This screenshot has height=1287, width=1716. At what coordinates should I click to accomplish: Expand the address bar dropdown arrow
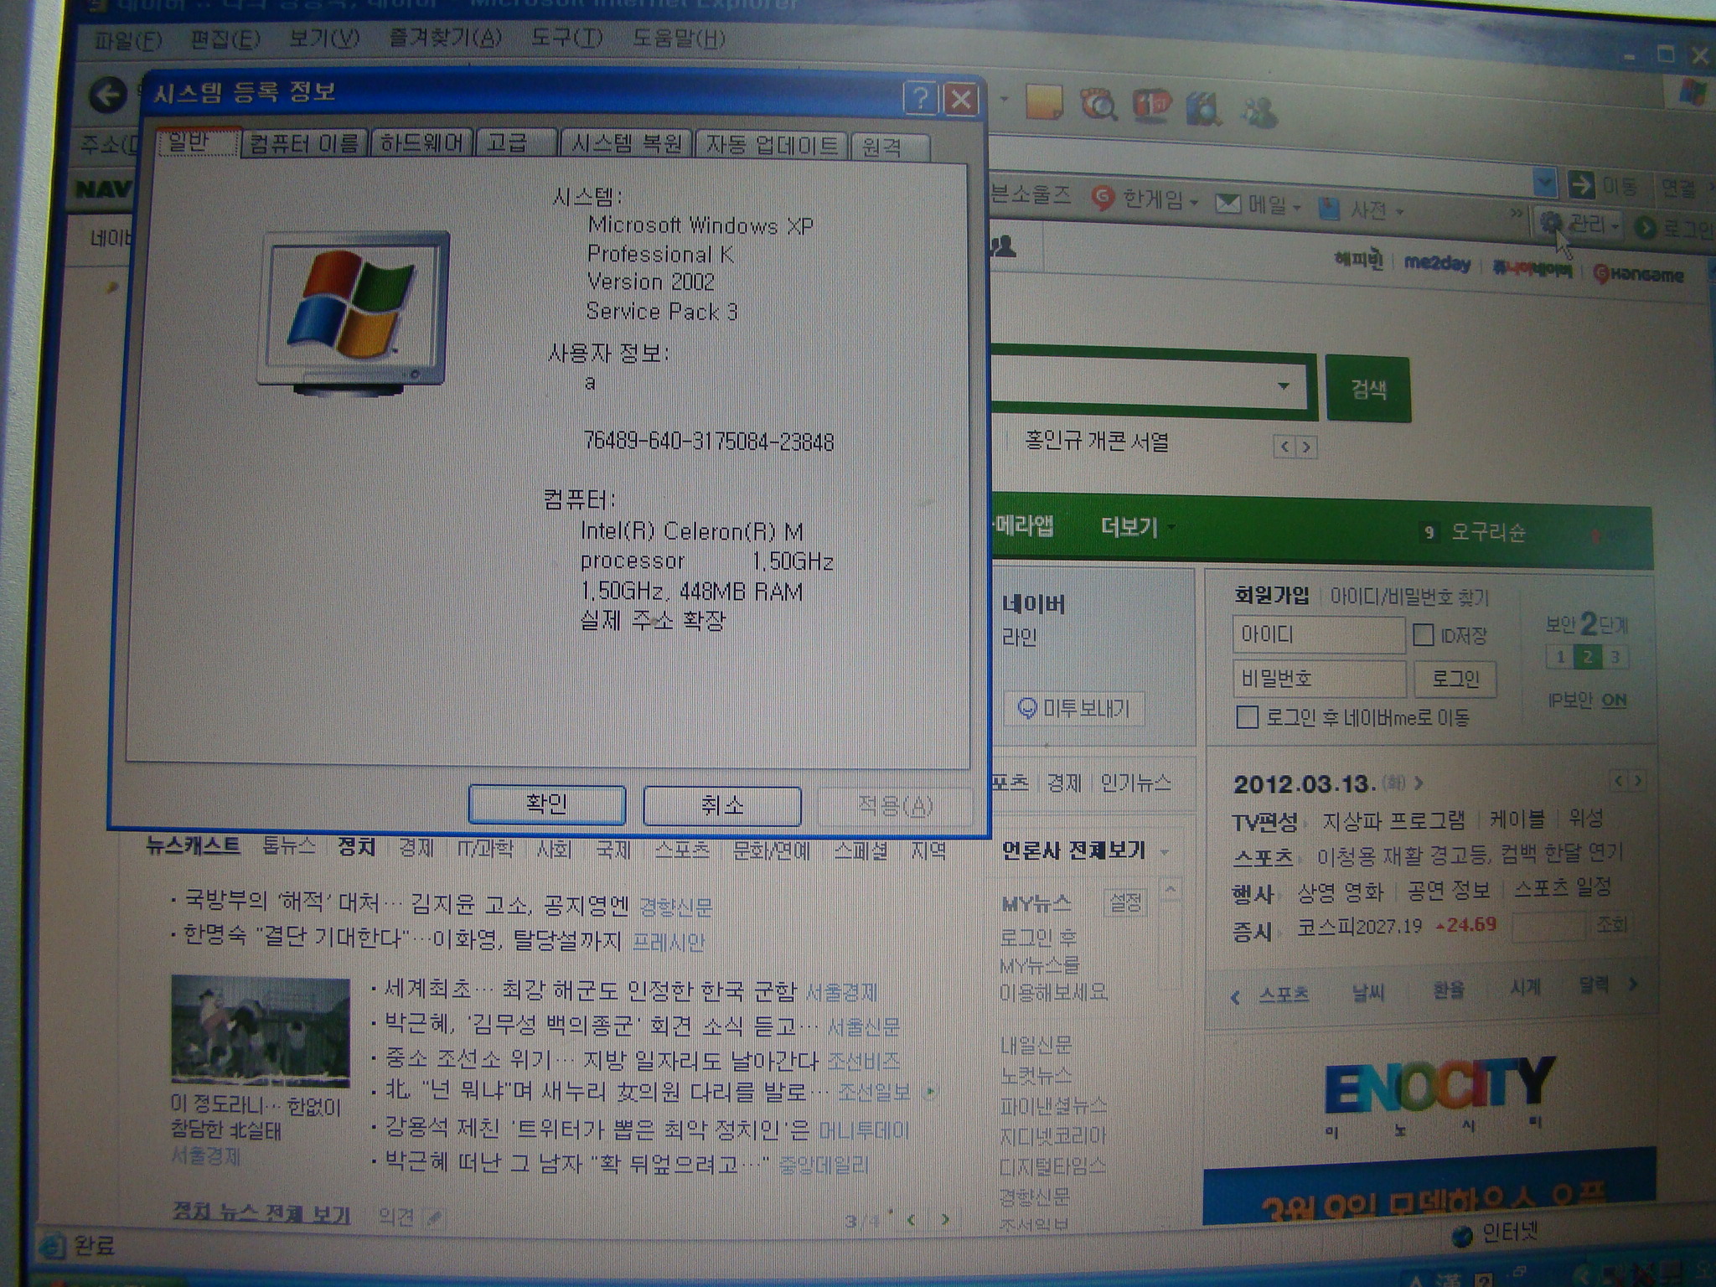pos(1544,182)
